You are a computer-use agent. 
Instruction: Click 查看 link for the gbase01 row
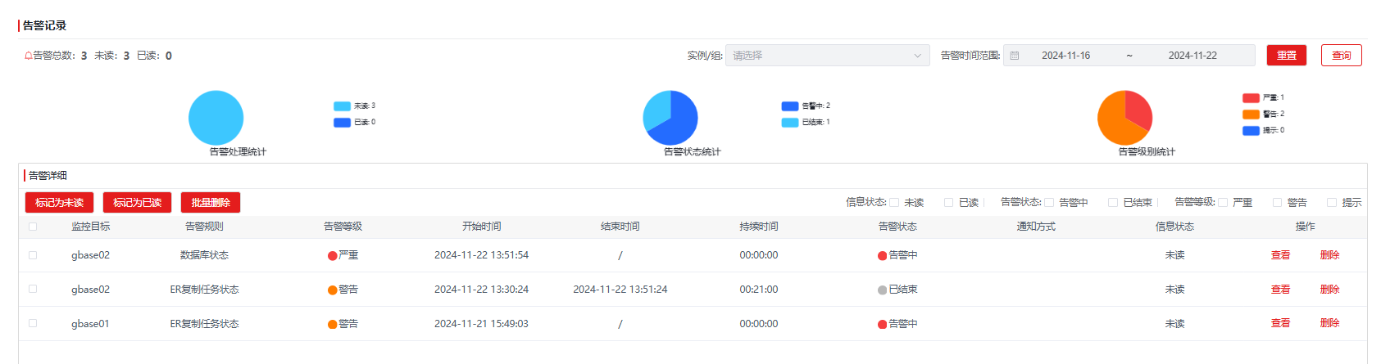pos(1280,324)
